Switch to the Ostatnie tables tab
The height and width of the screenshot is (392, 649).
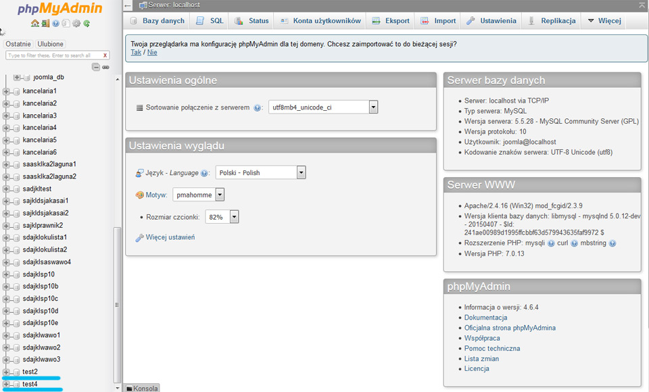(x=18, y=44)
